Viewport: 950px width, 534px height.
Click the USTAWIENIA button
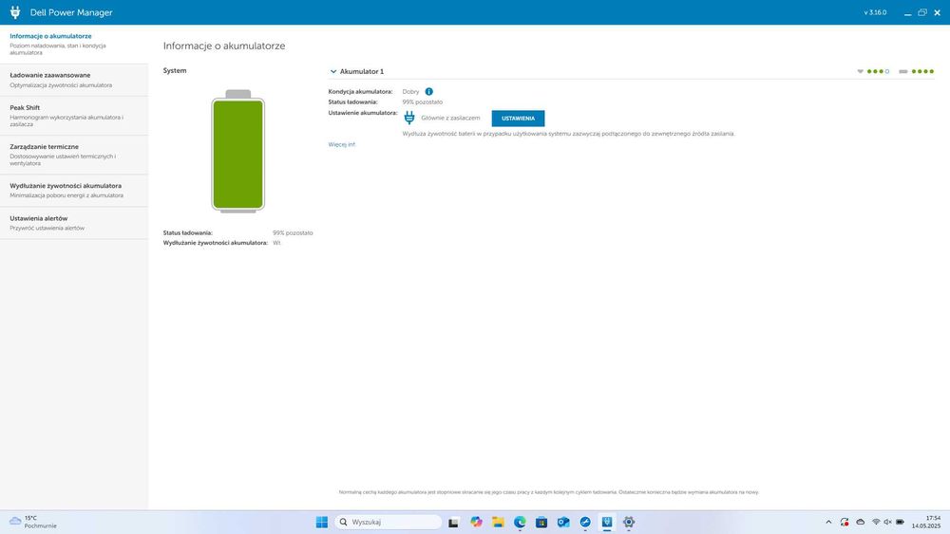coord(518,119)
